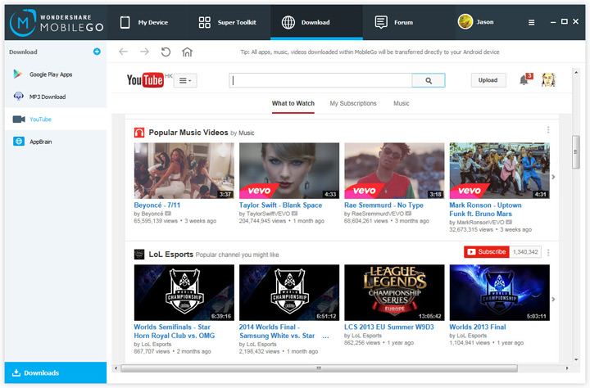
Task: Click the vertical scrollbar thumb
Action: coord(576,152)
